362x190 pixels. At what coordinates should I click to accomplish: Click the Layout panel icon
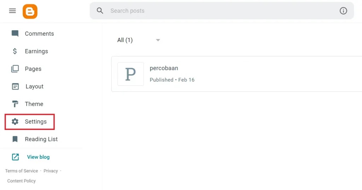15,87
